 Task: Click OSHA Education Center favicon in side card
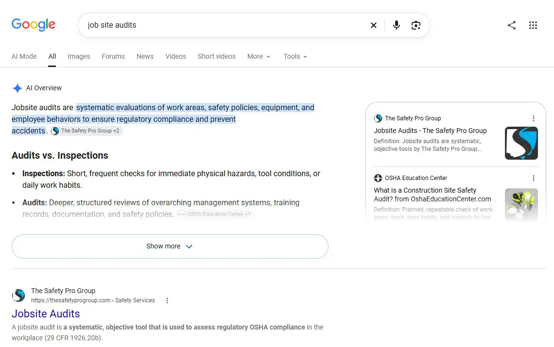pyautogui.click(x=378, y=178)
